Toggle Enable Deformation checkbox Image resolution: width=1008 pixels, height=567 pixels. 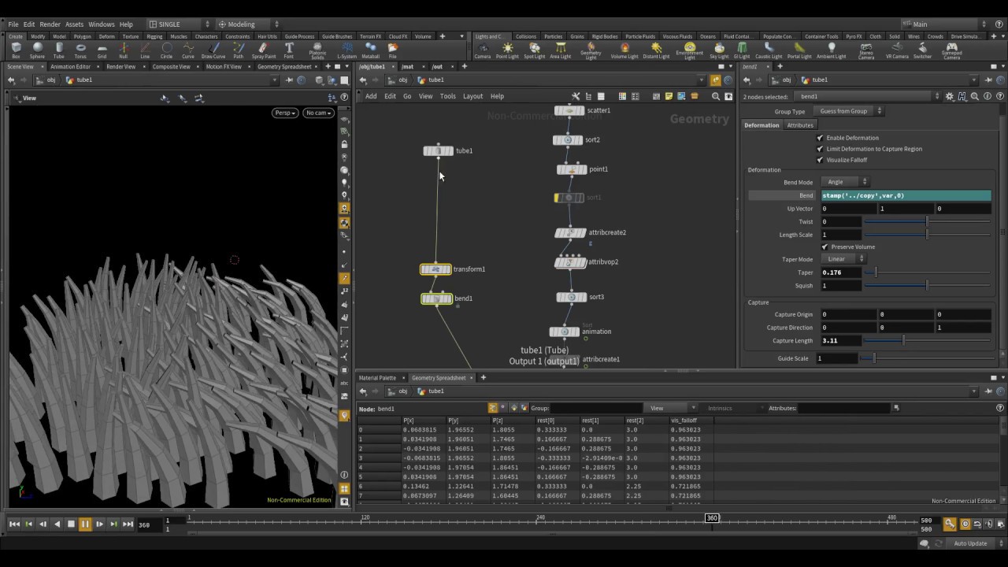[820, 138]
